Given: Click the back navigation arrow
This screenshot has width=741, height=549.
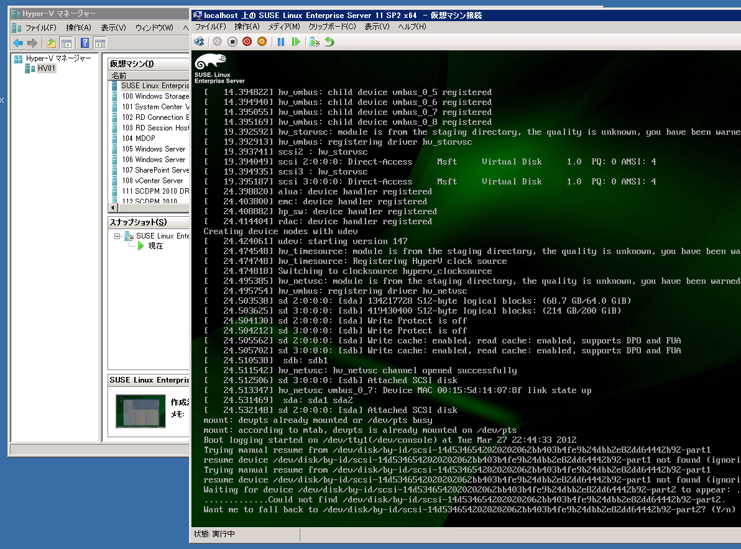Looking at the screenshot, I should pyautogui.click(x=18, y=42).
